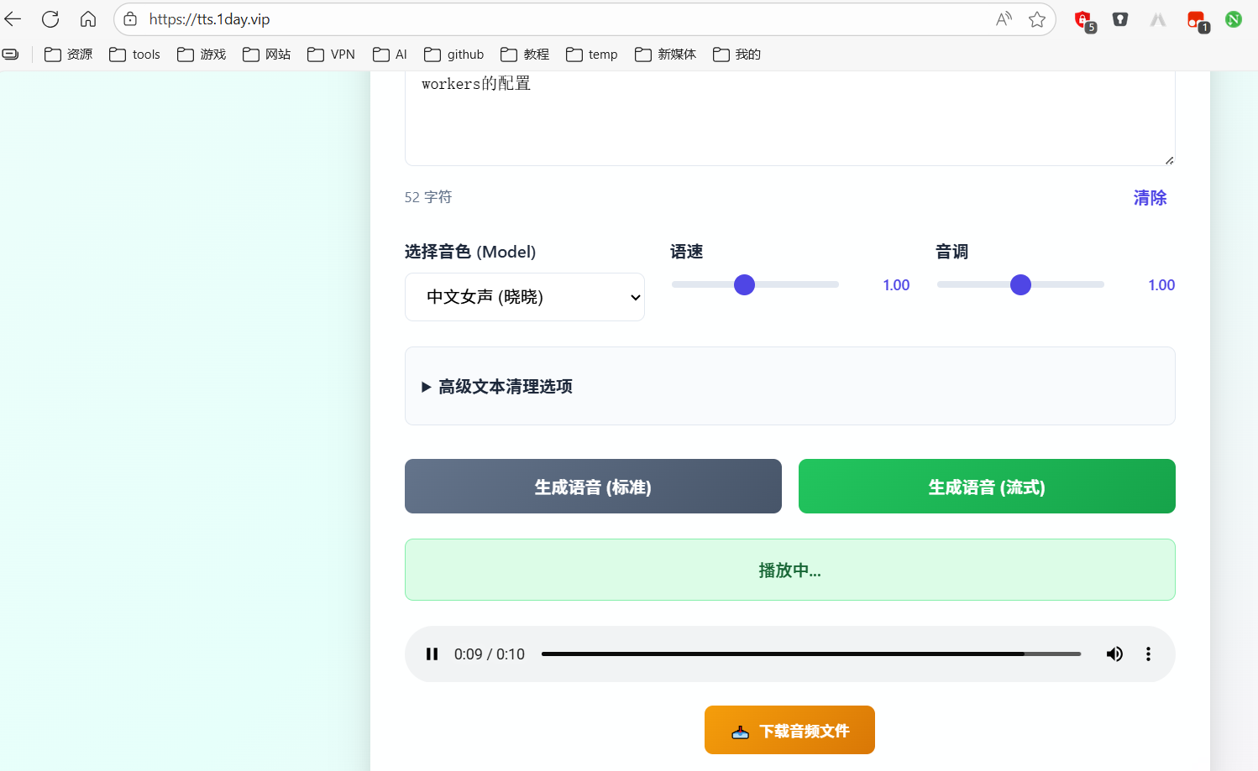The width and height of the screenshot is (1258, 771).
Task: Click the 选择音色 (Model) label
Action: (470, 252)
